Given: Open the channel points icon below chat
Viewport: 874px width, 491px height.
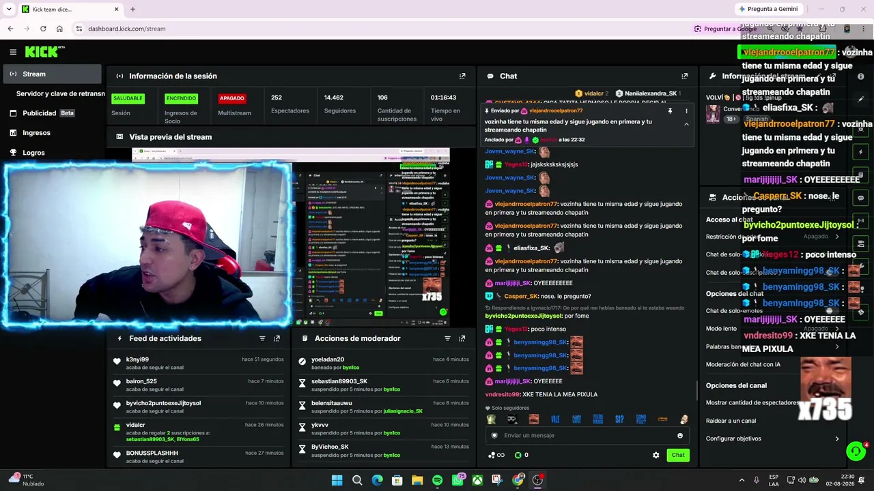Looking at the screenshot, I should coord(496,455).
